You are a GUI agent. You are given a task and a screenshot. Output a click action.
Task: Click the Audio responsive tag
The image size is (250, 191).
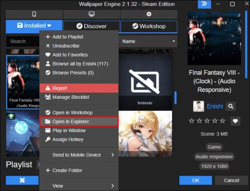(214, 157)
